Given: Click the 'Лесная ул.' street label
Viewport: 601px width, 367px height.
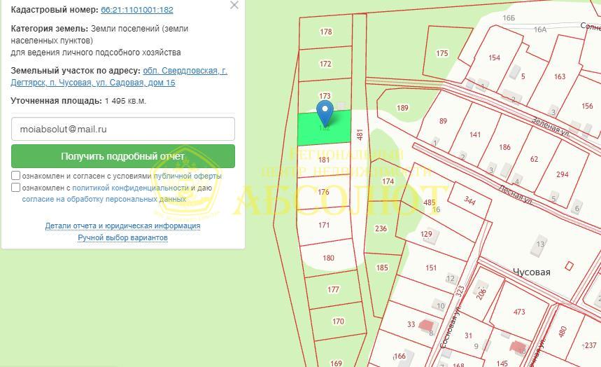Looking at the screenshot, I should coord(516,195).
